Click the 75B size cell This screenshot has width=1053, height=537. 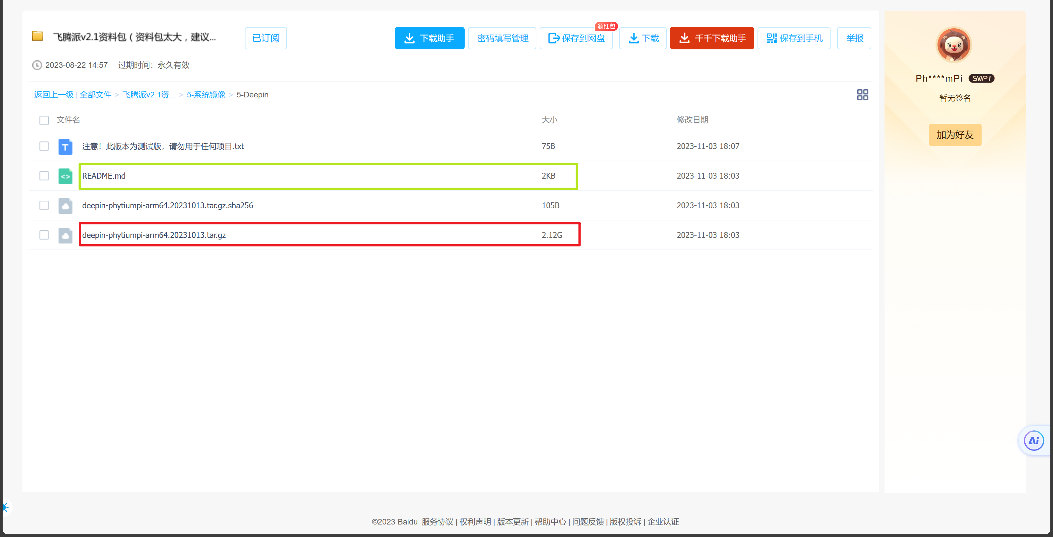pyautogui.click(x=548, y=146)
